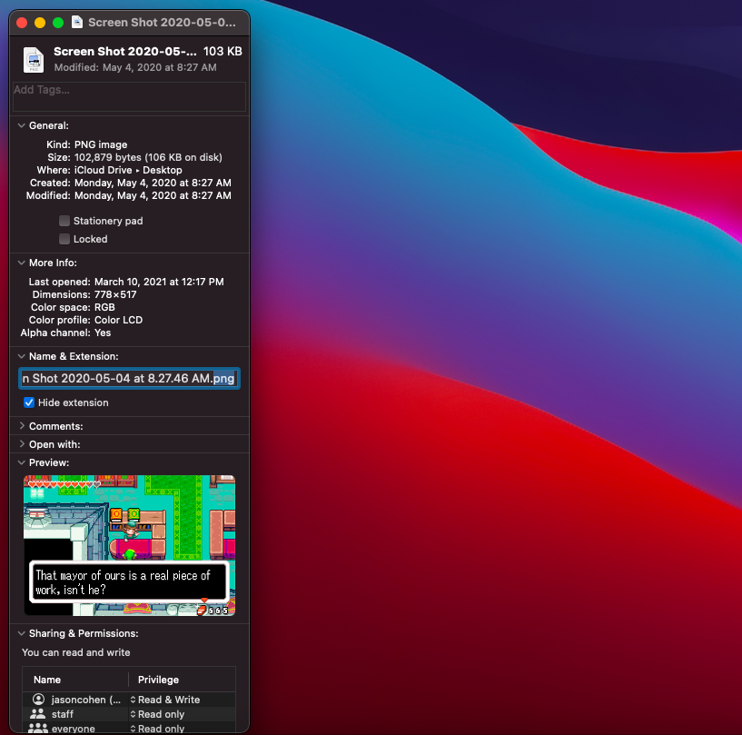Collapse the General section

(x=21, y=125)
